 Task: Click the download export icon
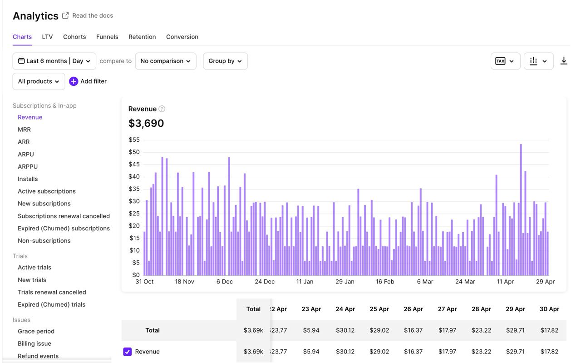pos(564,60)
